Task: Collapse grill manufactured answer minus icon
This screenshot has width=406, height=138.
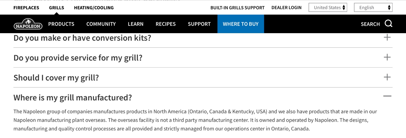Action: [x=387, y=96]
